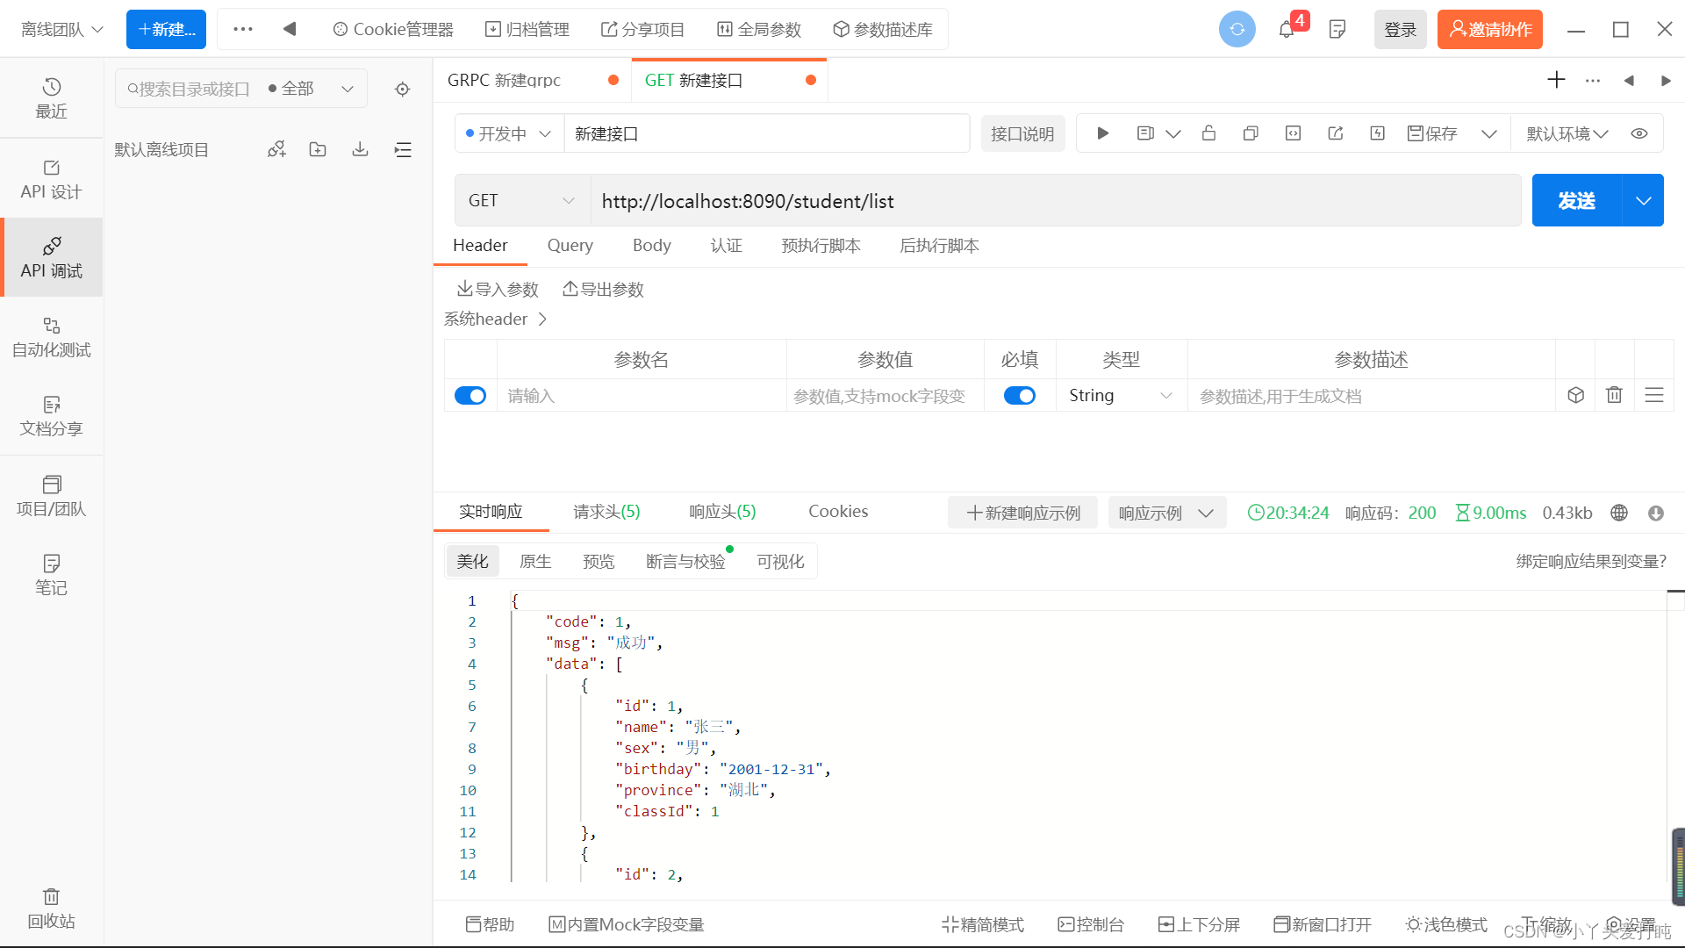Image resolution: width=1685 pixels, height=948 pixels.
Task: Toggle the 必填 required switch
Action: tap(1020, 396)
